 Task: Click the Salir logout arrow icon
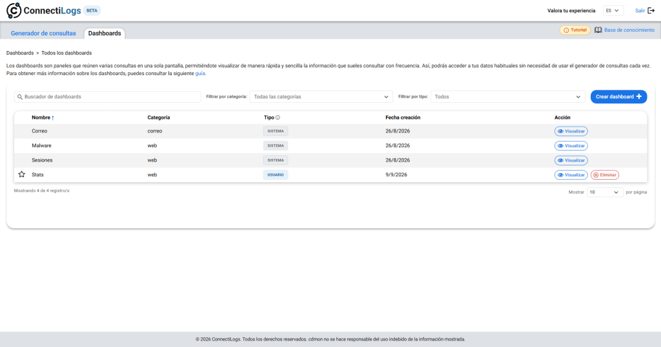point(651,10)
